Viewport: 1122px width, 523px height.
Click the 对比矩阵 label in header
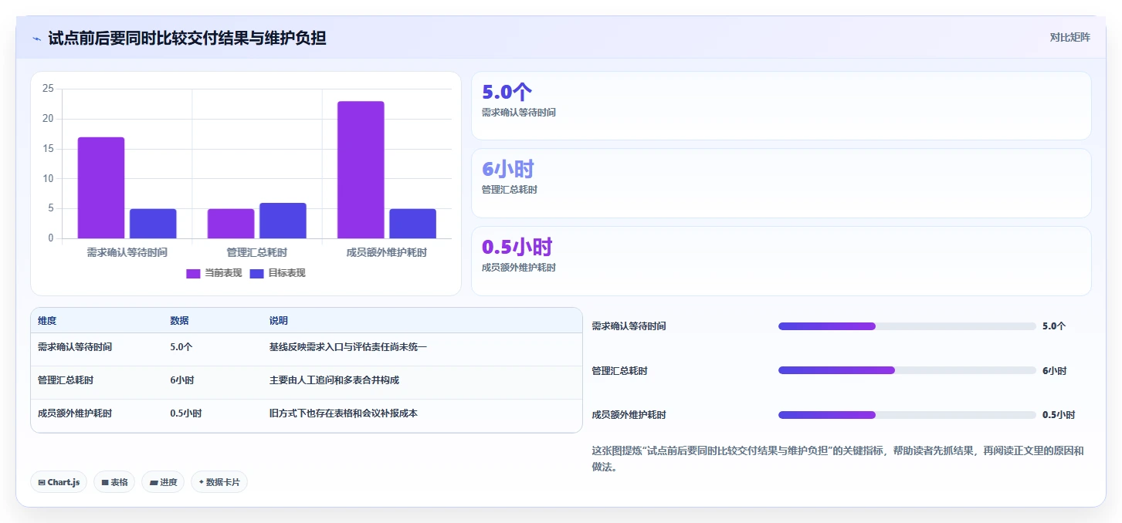(x=1069, y=37)
